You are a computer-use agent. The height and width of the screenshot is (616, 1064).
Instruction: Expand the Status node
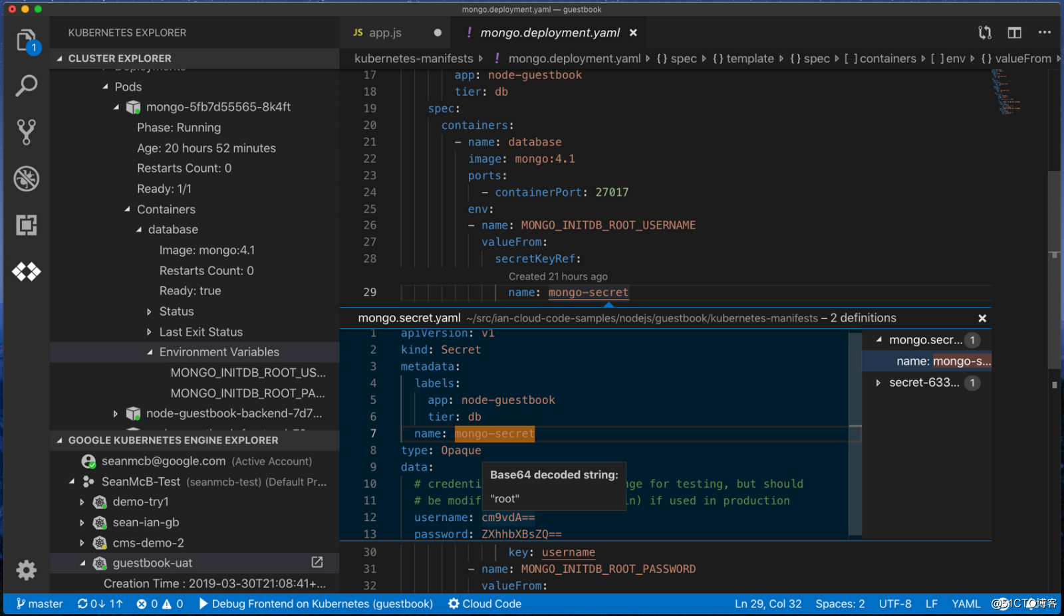click(150, 312)
